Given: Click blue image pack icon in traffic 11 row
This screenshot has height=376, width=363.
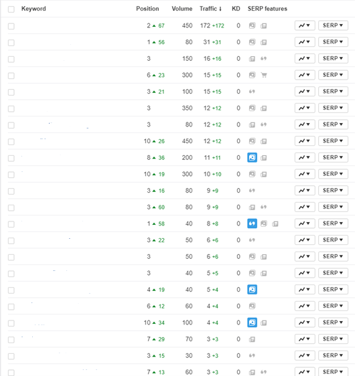Looking at the screenshot, I should 252,157.
